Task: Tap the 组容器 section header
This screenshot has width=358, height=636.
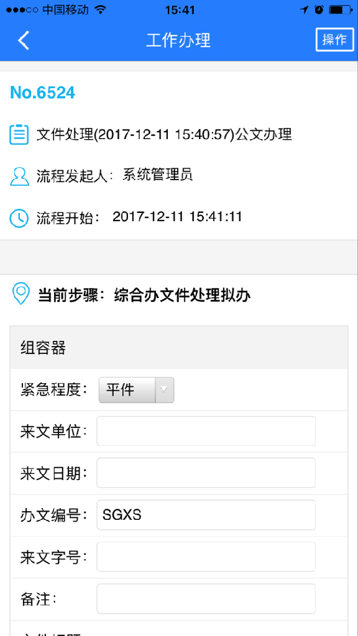Action: pyautogui.click(x=179, y=347)
